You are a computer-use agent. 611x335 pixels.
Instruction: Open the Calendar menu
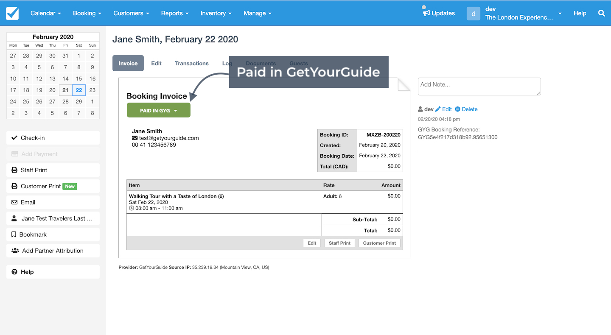46,13
